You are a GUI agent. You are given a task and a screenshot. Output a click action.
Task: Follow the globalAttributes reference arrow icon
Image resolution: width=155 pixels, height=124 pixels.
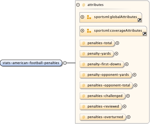tap(139, 20)
